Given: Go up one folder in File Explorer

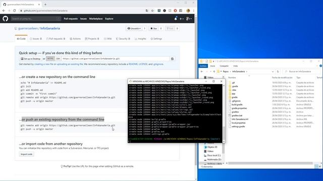Looking at the screenshot, I should (214, 71).
